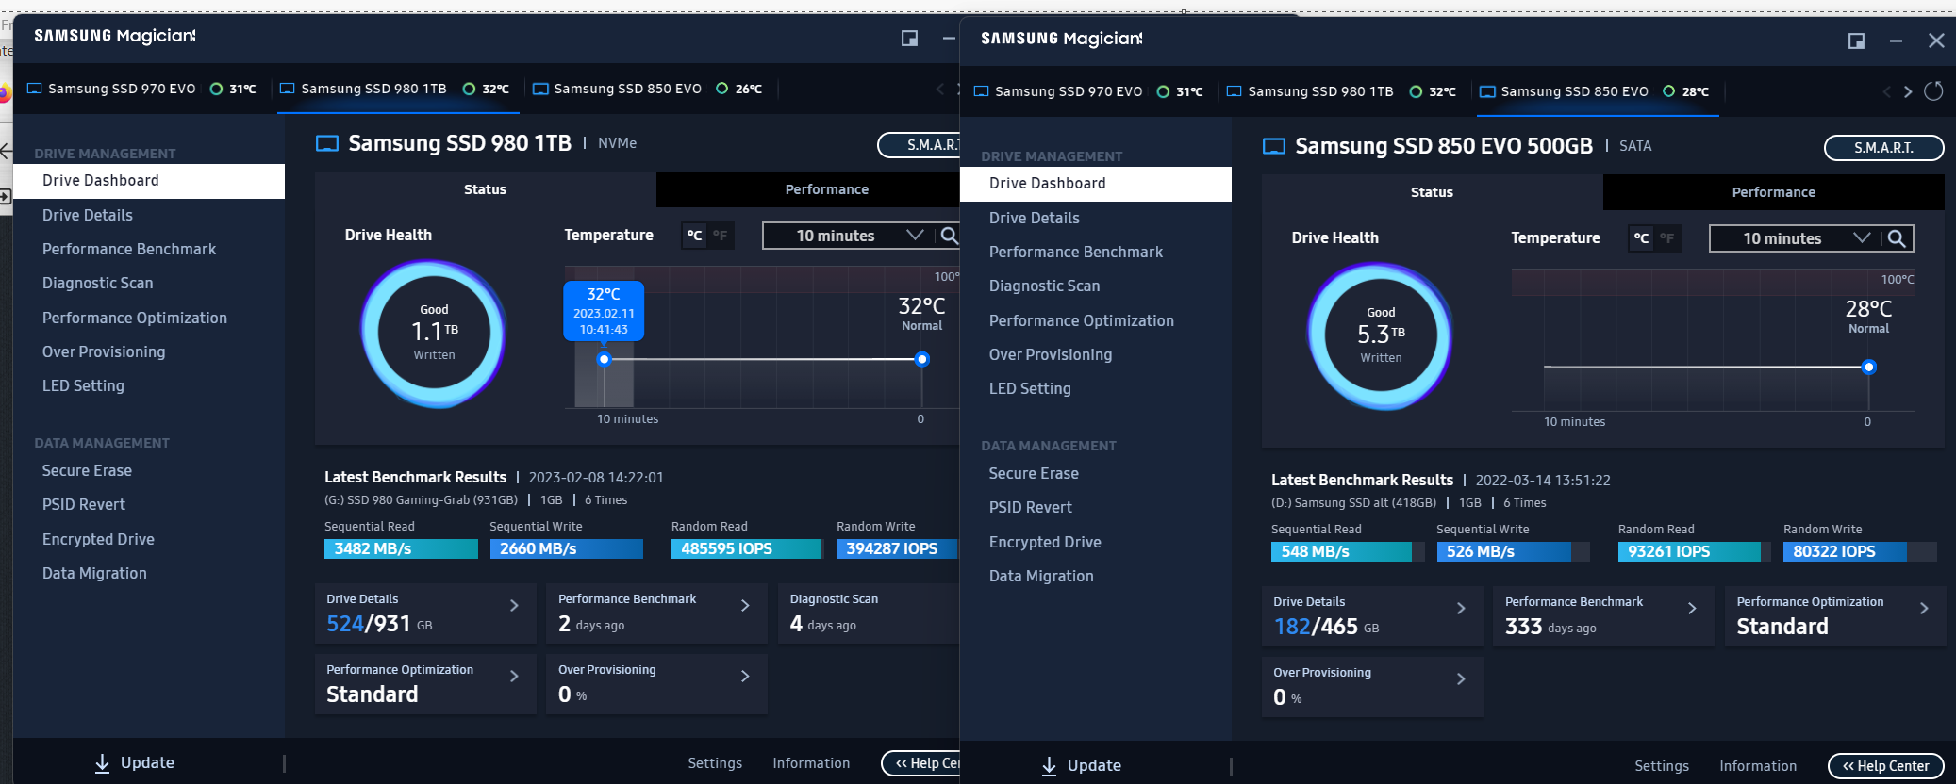
Task: Open Diagnostic Scan card in left window
Action: [869, 613]
